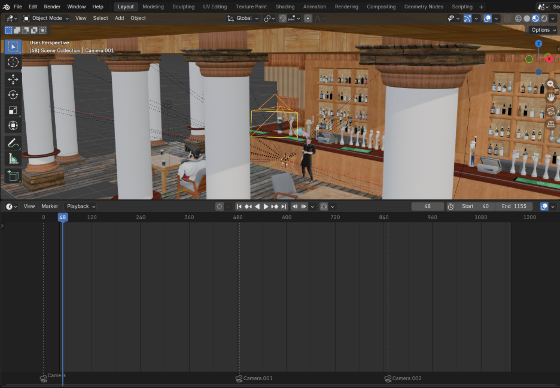
Task: Activate the Measure tool
Action: coord(13,159)
